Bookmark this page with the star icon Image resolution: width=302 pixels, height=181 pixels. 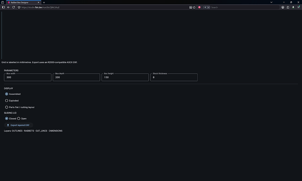click(194, 7)
